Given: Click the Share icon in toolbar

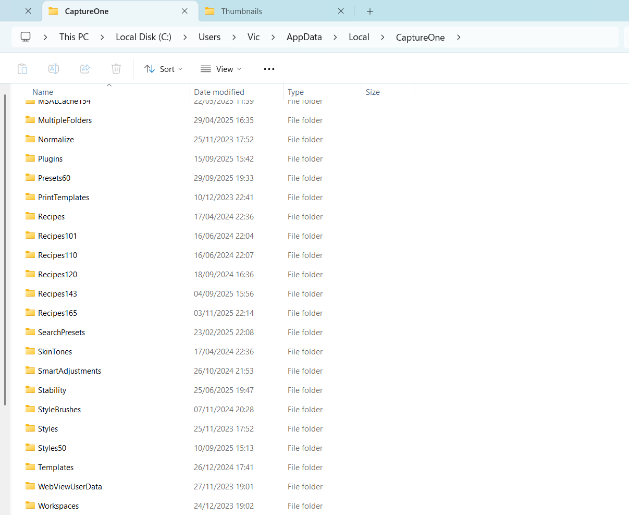Looking at the screenshot, I should 85,69.
